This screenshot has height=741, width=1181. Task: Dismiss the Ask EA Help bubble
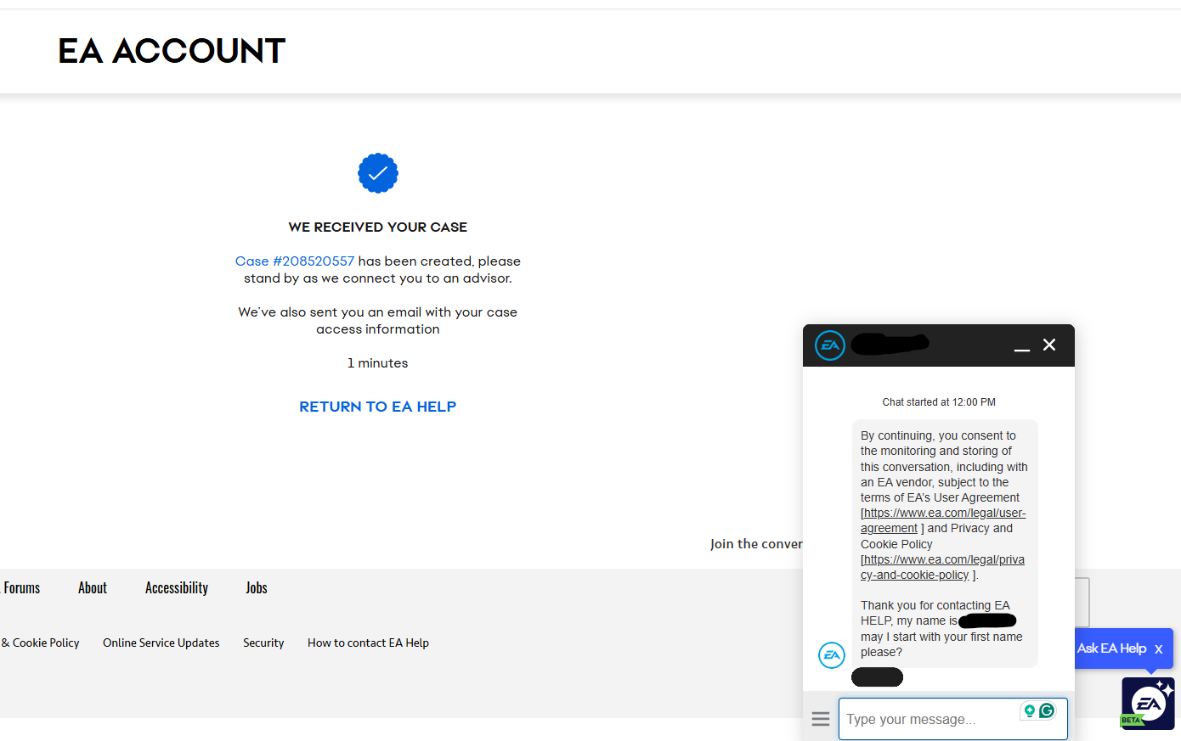[1158, 649]
